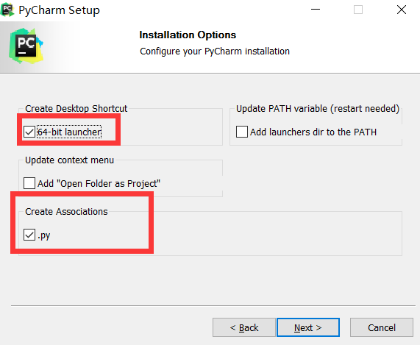This screenshot has width=420, height=345.
Task: Click the "Installation Options" heading
Action: pos(188,35)
